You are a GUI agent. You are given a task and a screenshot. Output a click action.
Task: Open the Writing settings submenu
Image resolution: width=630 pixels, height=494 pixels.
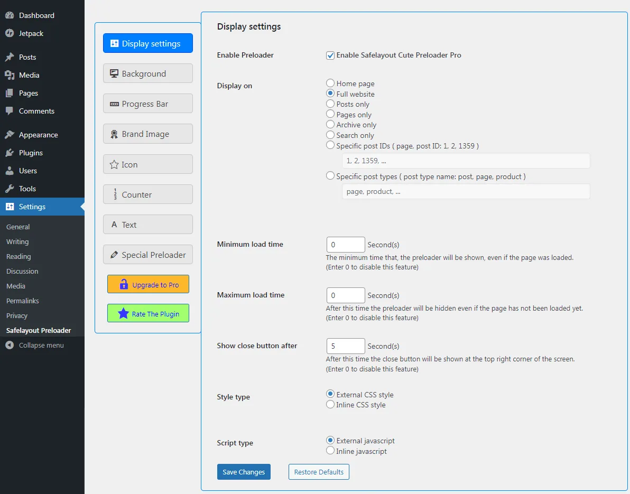pos(17,242)
